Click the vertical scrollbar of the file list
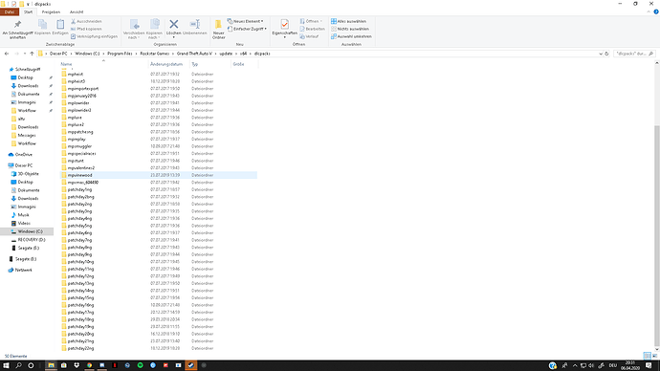The image size is (660, 371). (x=656, y=235)
